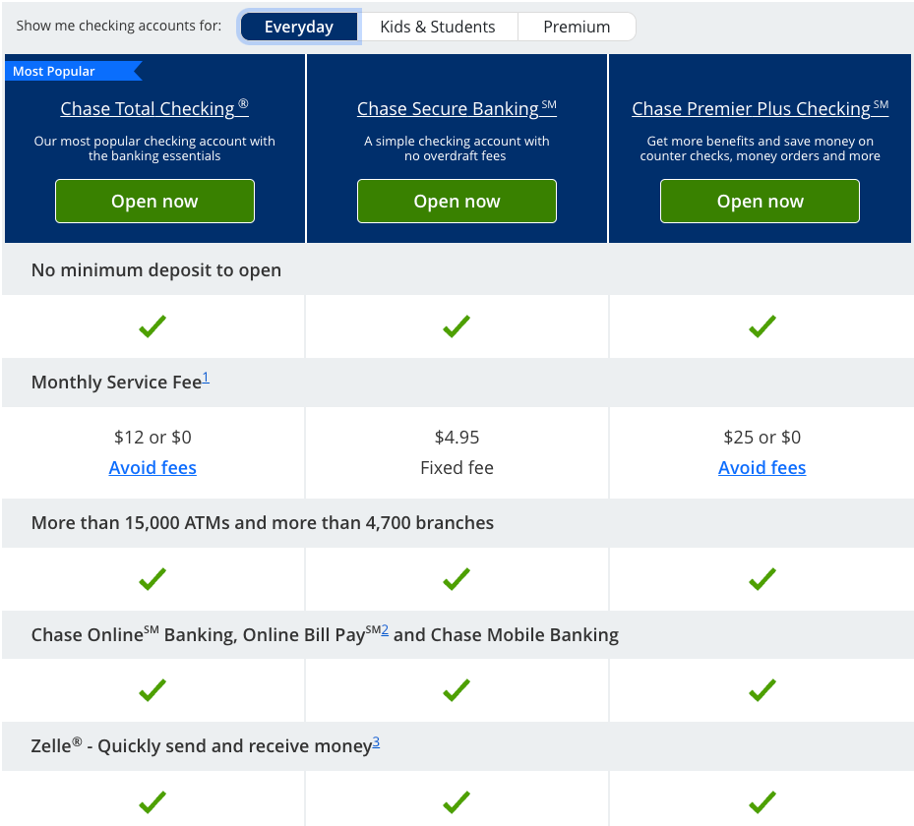This screenshot has height=826, width=914.
Task: Click Premier Plus's online banking checkmark
Action: 762,690
